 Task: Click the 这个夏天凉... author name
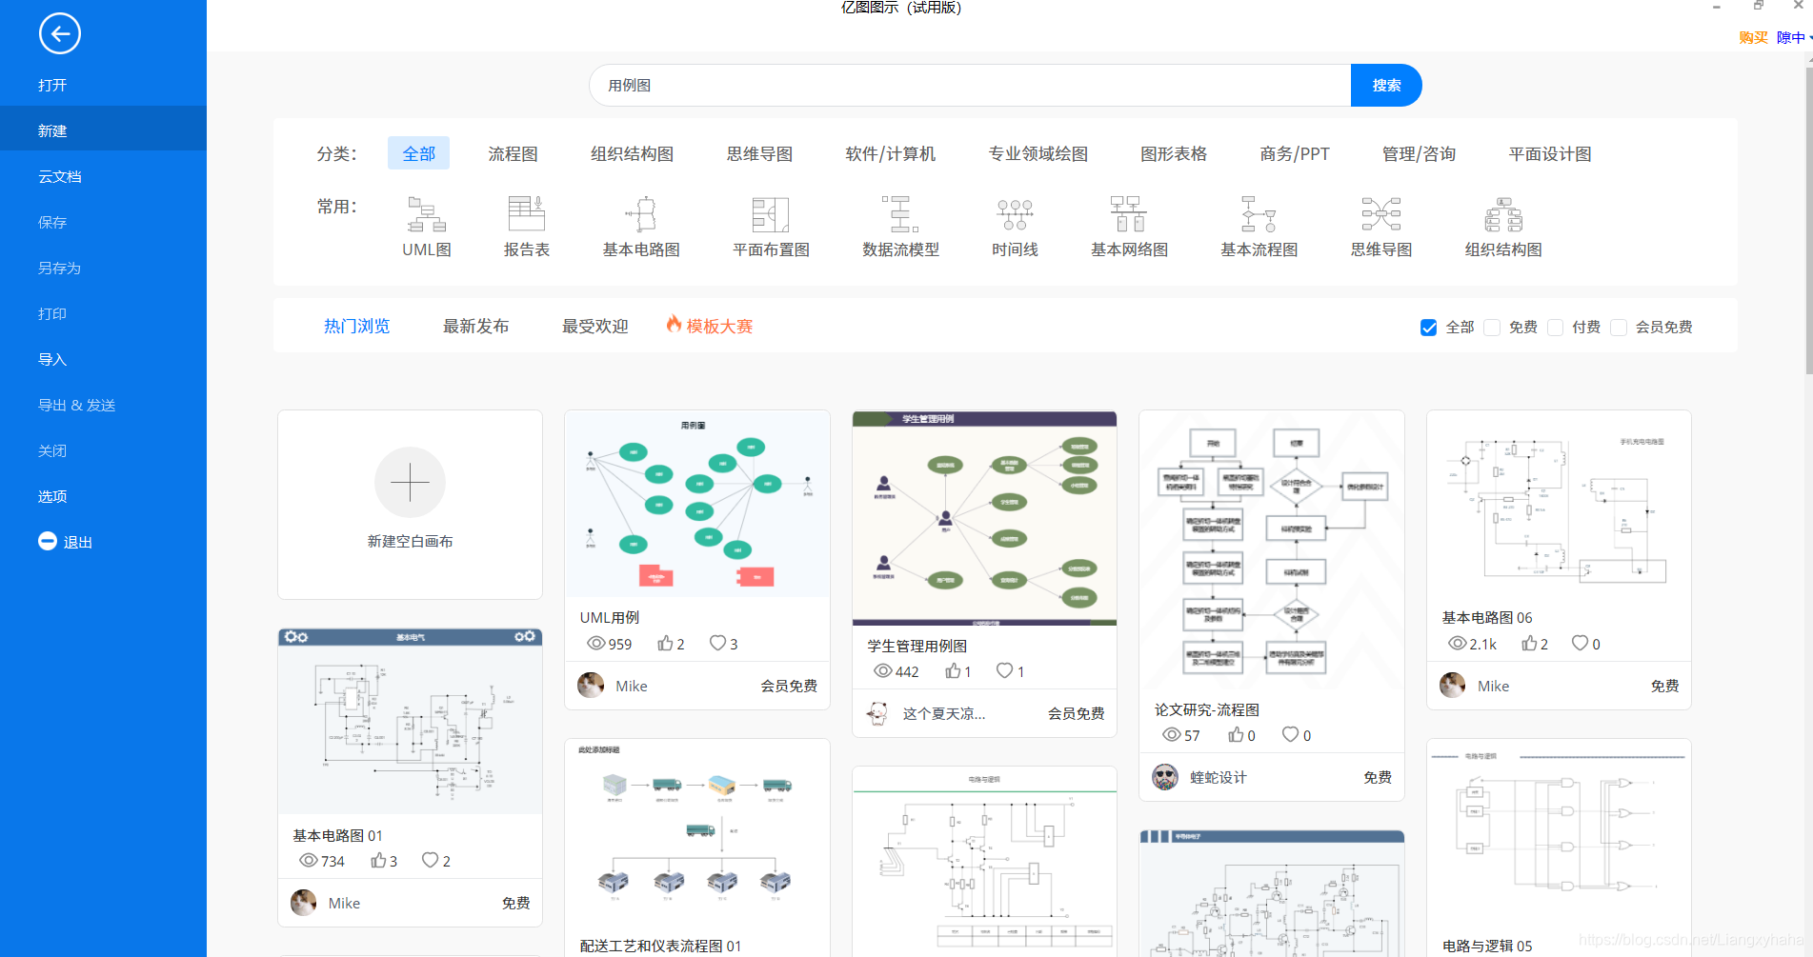(x=943, y=713)
